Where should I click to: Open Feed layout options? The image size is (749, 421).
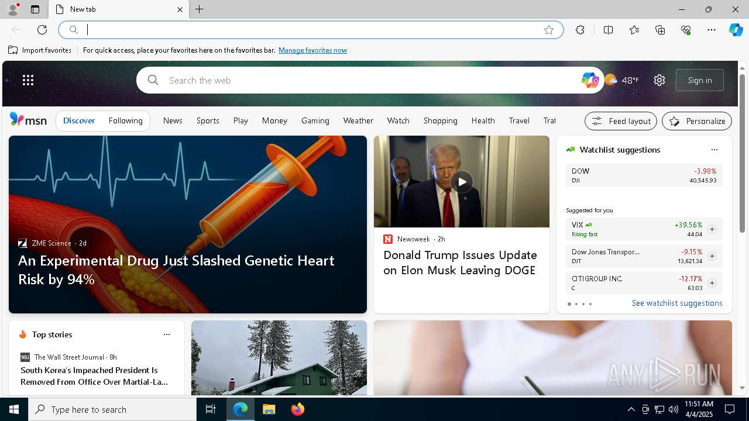pyautogui.click(x=621, y=121)
